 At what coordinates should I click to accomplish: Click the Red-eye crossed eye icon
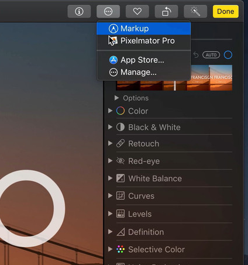pos(120,161)
